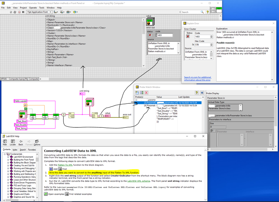Image resolution: width=279 pixels, height=202 pixels.
Task: Click the Explain Error explanation scrollbar down arrow
Action: (x=272, y=80)
